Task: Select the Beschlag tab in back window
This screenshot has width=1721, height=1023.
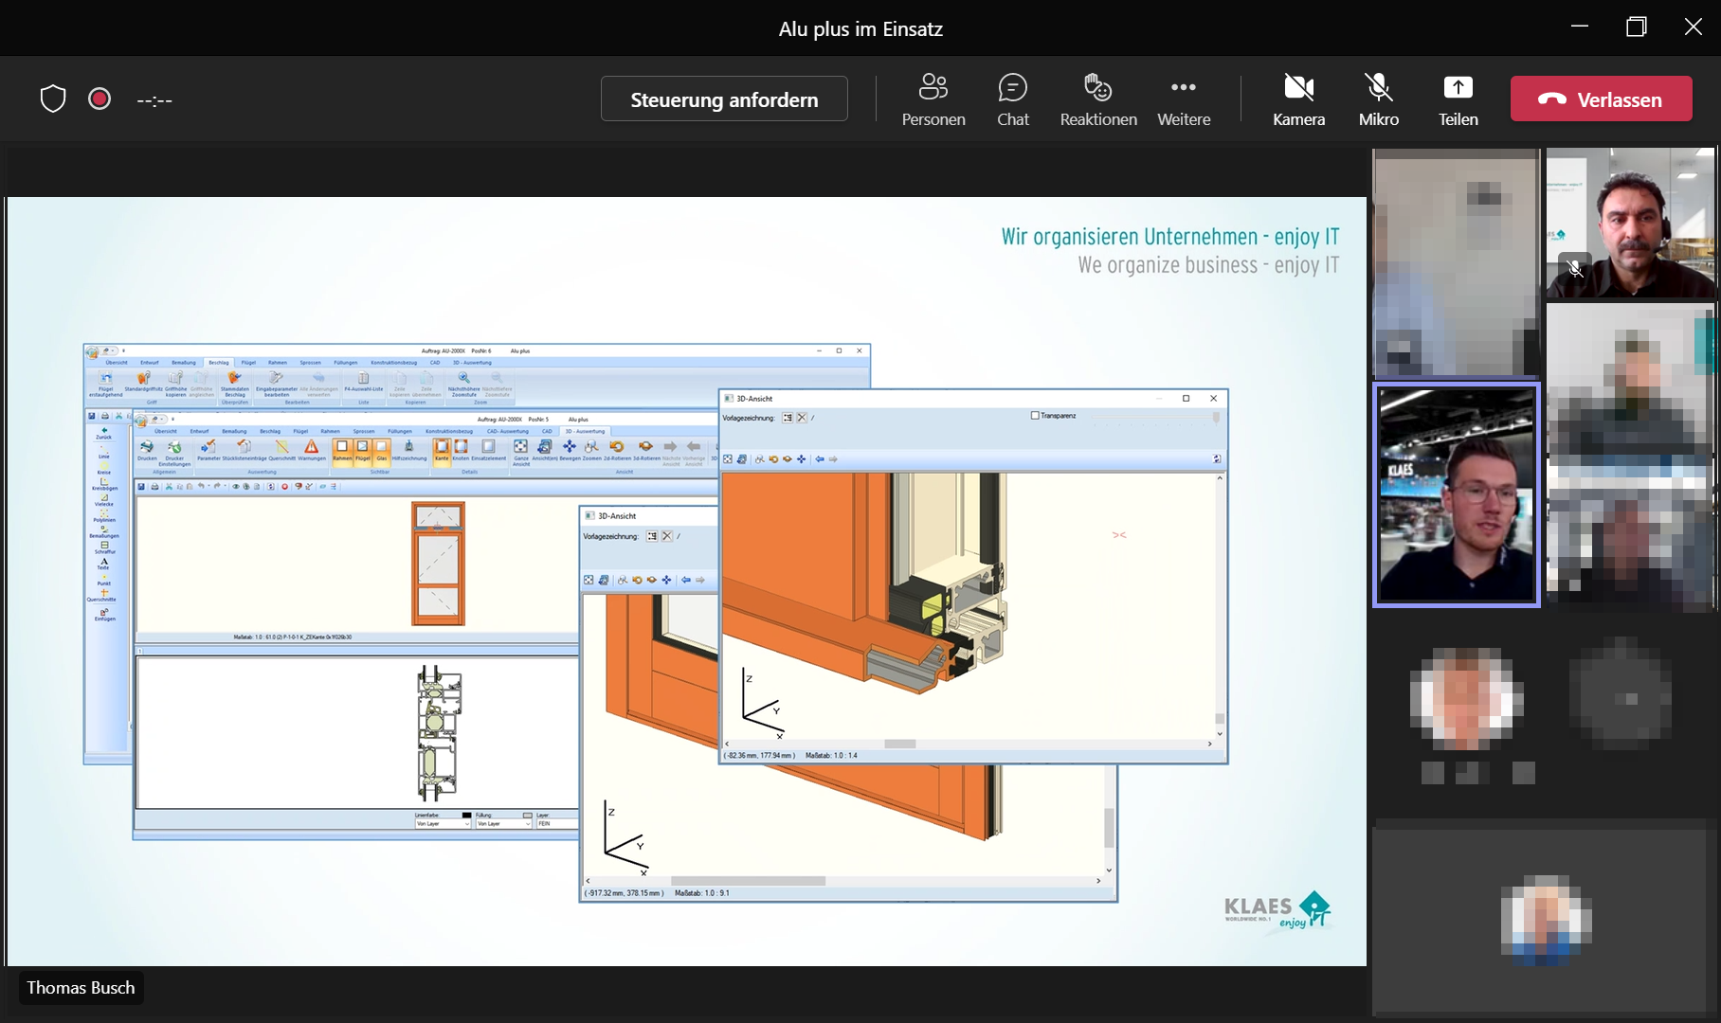Action: [x=219, y=362]
